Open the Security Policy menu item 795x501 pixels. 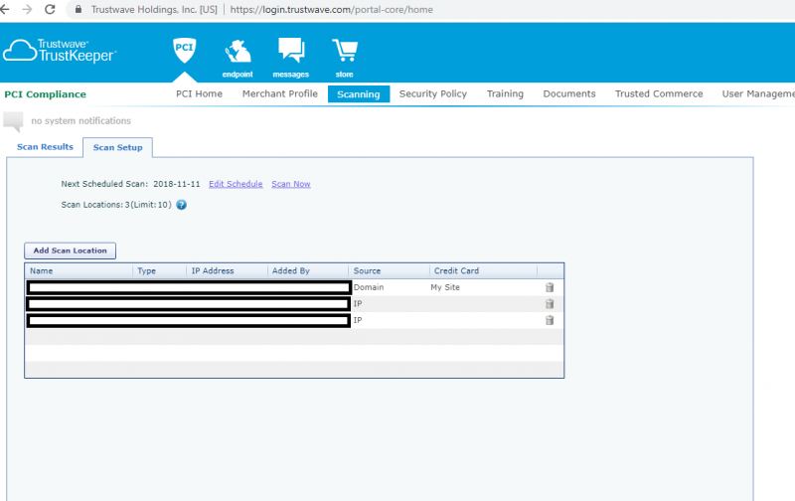coord(432,94)
